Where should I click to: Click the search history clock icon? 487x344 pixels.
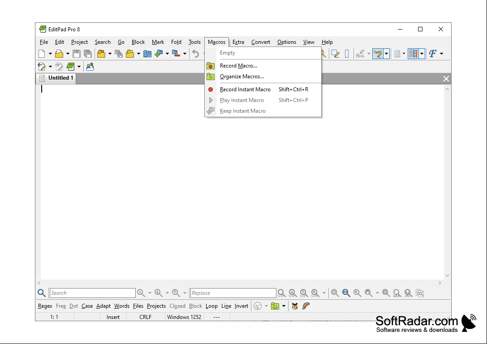coord(258,306)
